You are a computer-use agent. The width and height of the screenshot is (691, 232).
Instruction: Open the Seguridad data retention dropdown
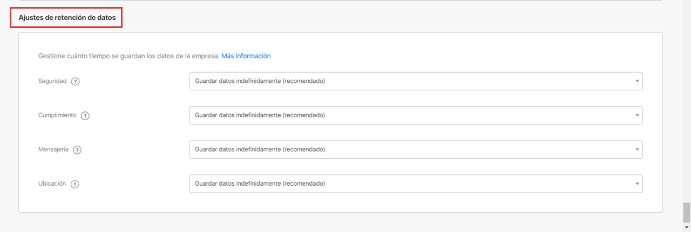coord(416,81)
